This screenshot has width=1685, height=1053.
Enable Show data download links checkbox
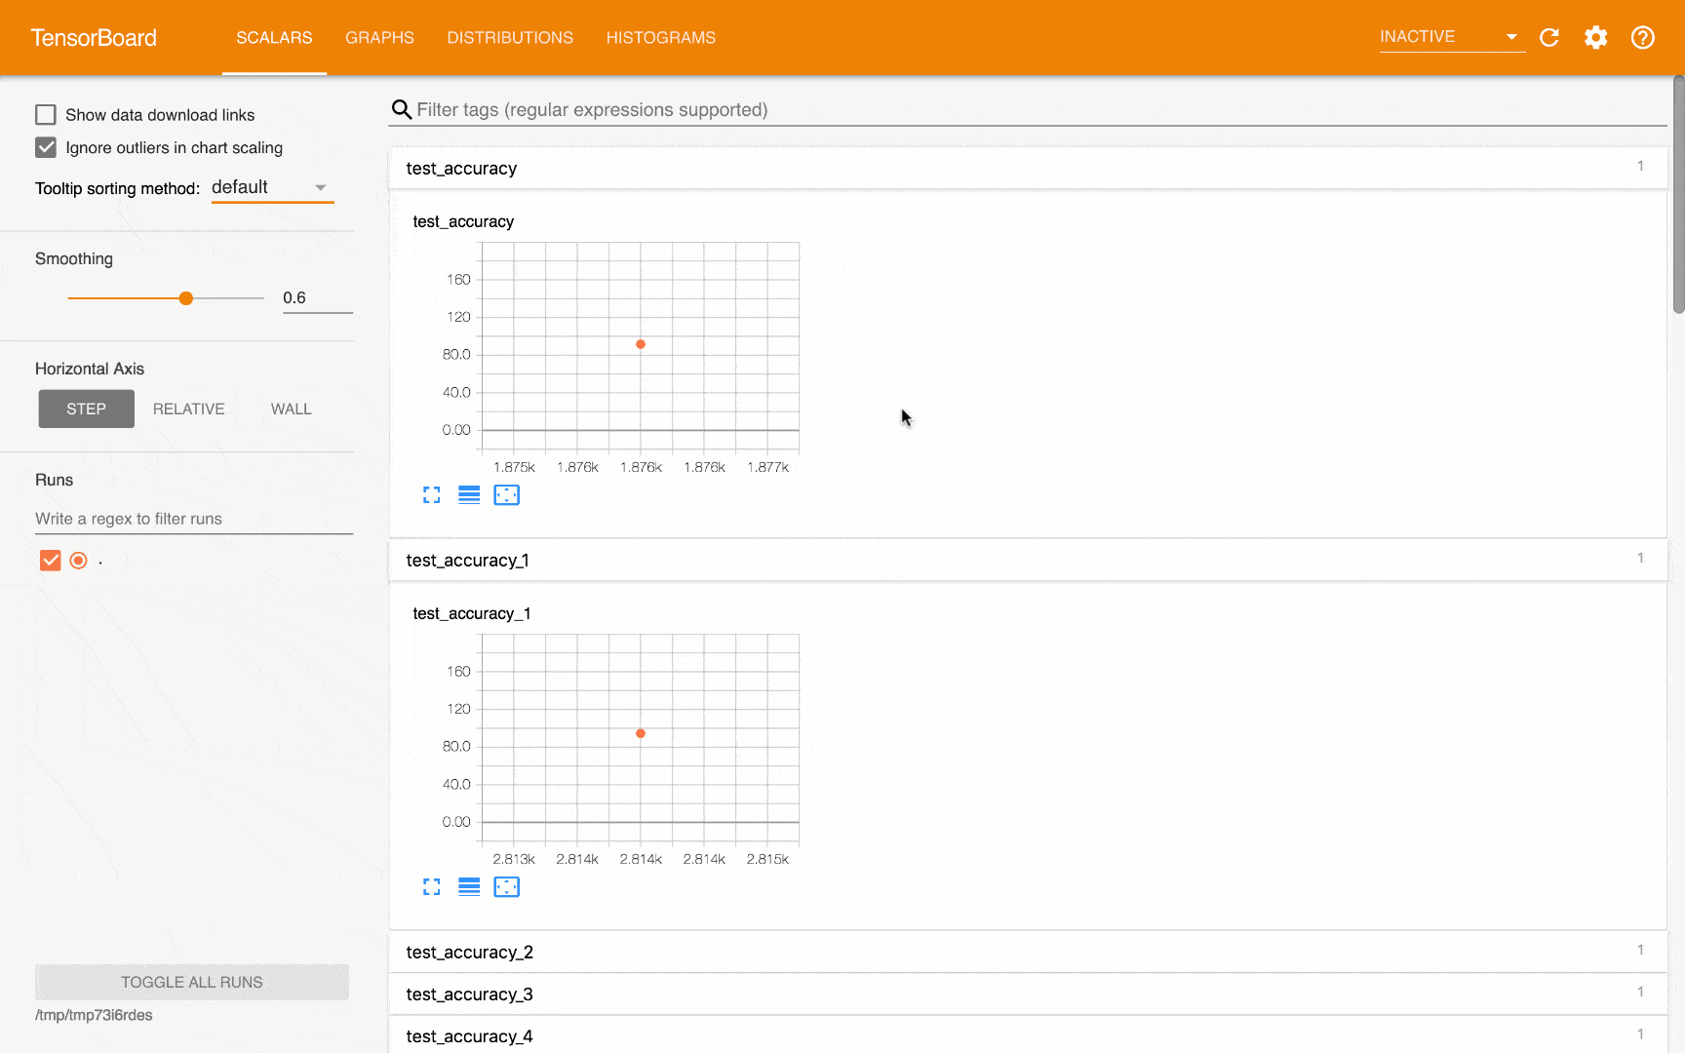point(46,115)
